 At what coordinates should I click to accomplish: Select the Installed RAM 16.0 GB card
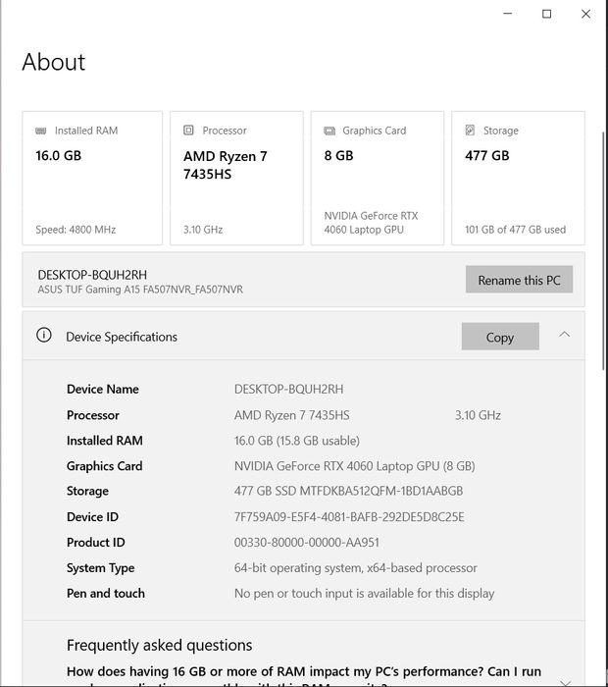click(92, 178)
